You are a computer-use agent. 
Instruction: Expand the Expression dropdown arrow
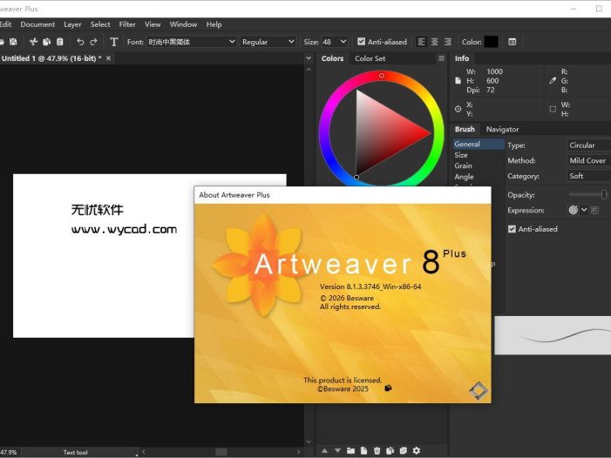584,210
